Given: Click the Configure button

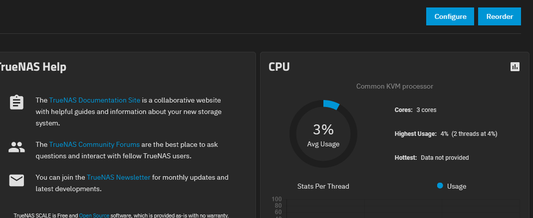Looking at the screenshot, I should click(450, 16).
